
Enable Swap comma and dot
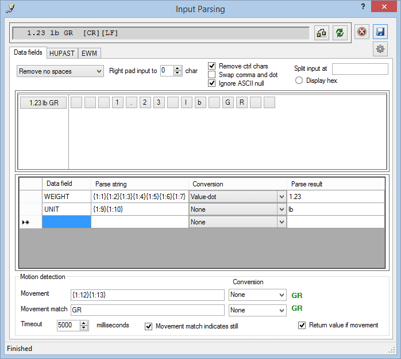pyautogui.click(x=212, y=75)
